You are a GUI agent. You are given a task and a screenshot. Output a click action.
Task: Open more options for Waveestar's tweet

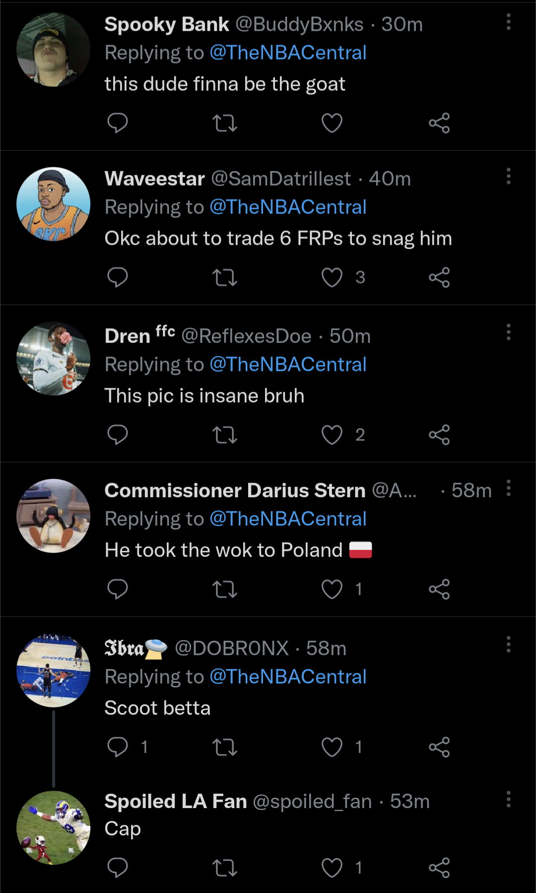click(x=508, y=176)
